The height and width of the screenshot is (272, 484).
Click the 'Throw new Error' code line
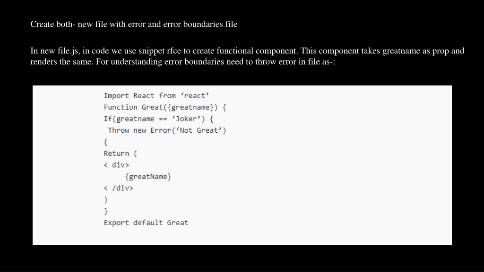[167, 130]
